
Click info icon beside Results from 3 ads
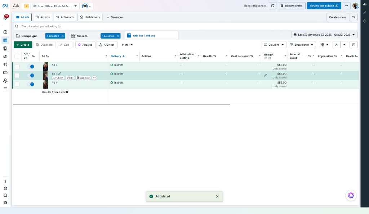(x=67, y=92)
